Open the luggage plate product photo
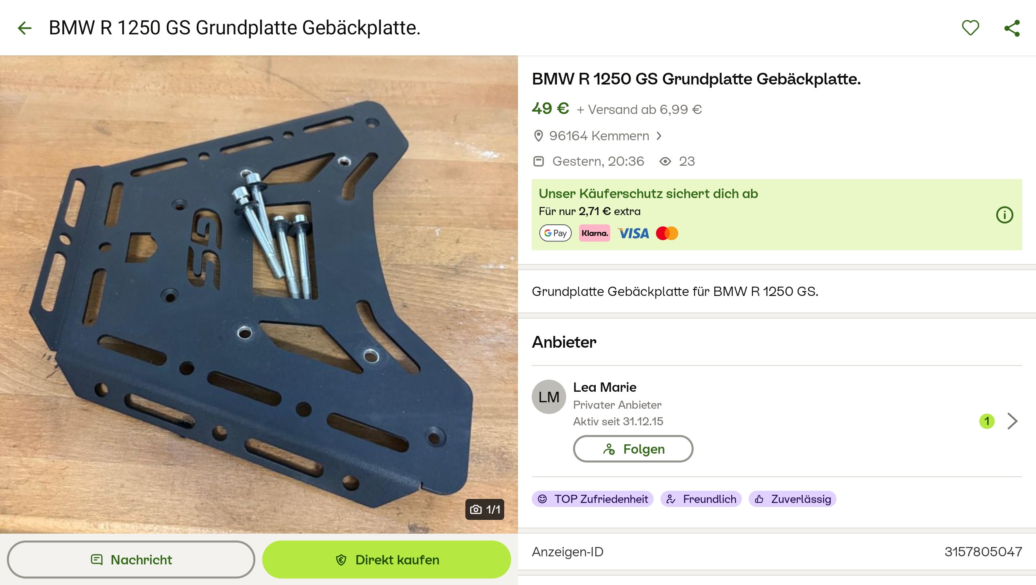1036x585 pixels. tap(259, 294)
